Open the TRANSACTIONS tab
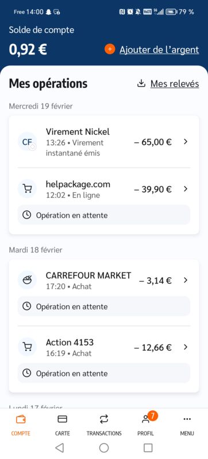Viewport: 208px width, 459px height. coord(104,425)
